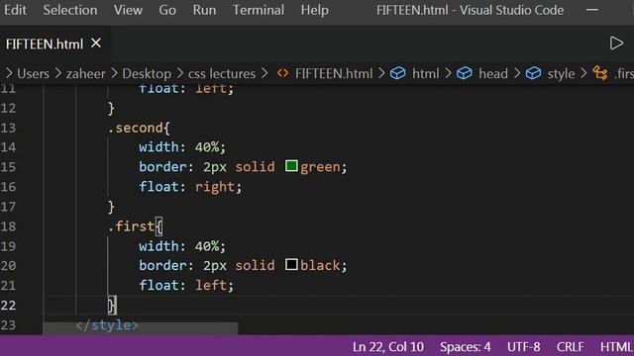Expand chevron after style breadcrumb
Viewport: 634px width, 356px height.
coord(583,73)
